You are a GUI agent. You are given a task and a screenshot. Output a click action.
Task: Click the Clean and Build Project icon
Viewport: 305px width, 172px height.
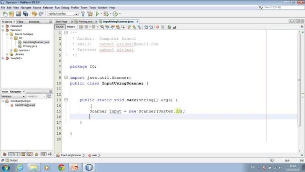point(90,14)
